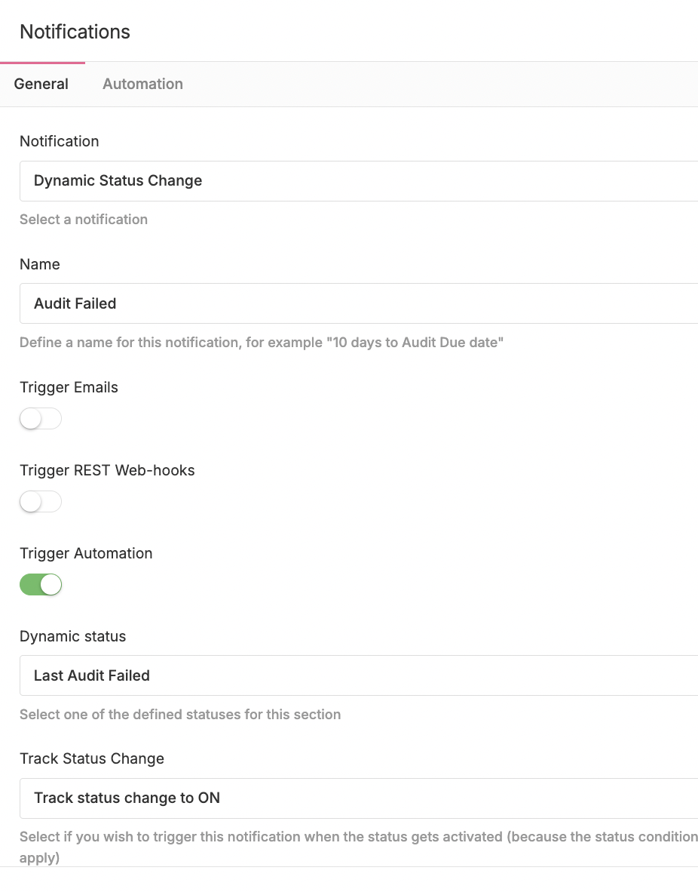Click the Track Status Change label
The height and width of the screenshot is (892, 698).
tap(91, 758)
